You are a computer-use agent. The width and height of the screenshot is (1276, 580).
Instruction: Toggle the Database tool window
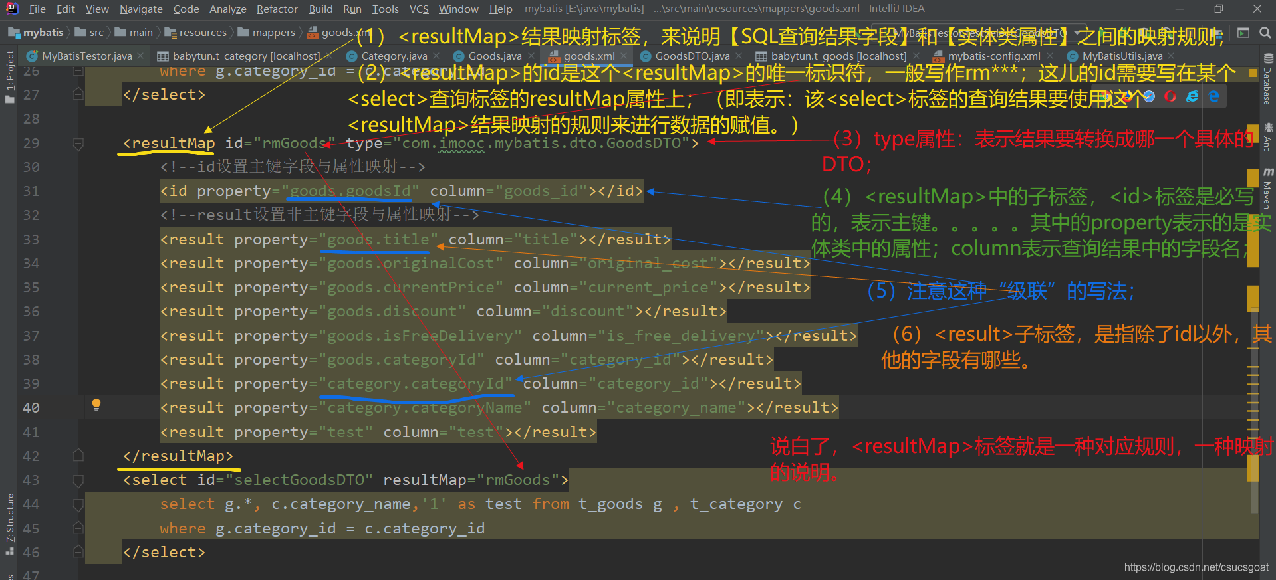(1267, 79)
